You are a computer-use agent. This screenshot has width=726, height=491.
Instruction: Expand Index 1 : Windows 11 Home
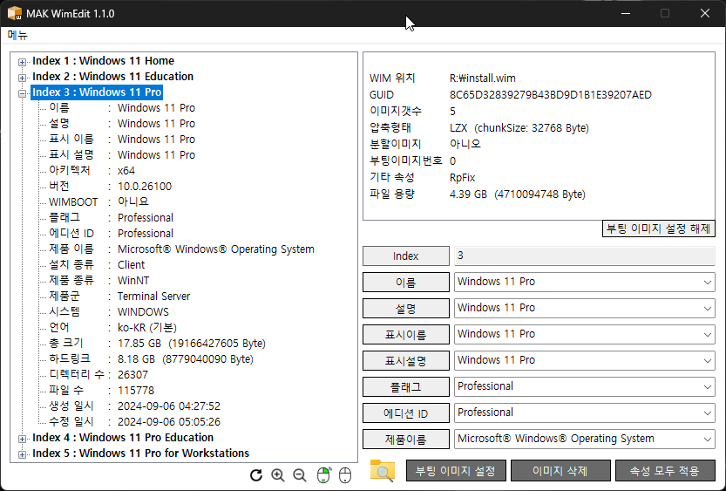[22, 62]
